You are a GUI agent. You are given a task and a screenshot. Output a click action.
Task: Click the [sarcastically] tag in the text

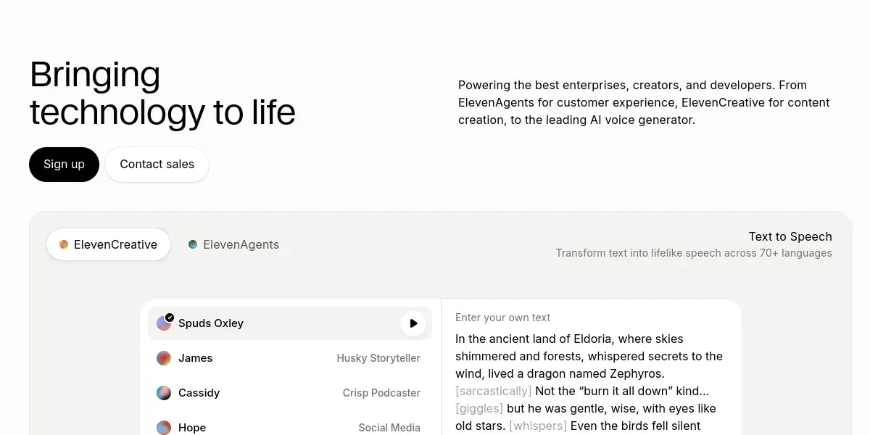pos(493,391)
